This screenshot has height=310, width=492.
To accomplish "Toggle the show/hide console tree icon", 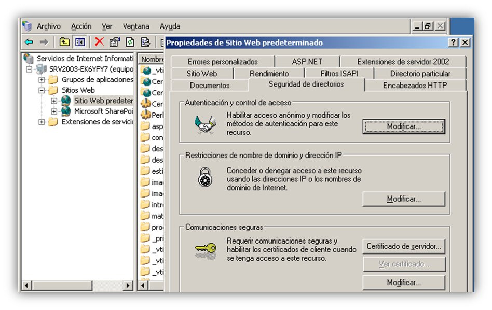I will click(80, 41).
